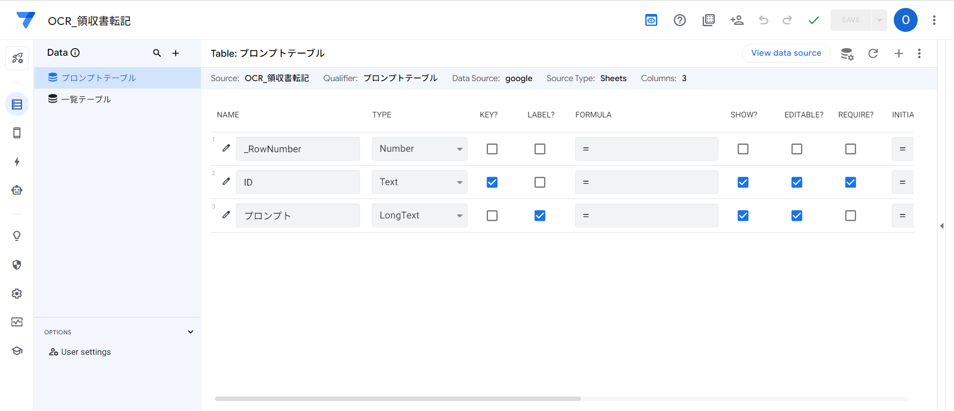Click the horizontal scrollbar under the table
The image size is (954, 411).
point(397,399)
